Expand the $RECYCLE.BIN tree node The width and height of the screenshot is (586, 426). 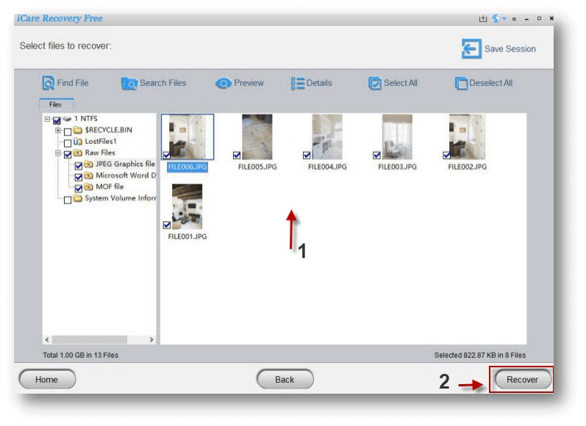pyautogui.click(x=58, y=130)
